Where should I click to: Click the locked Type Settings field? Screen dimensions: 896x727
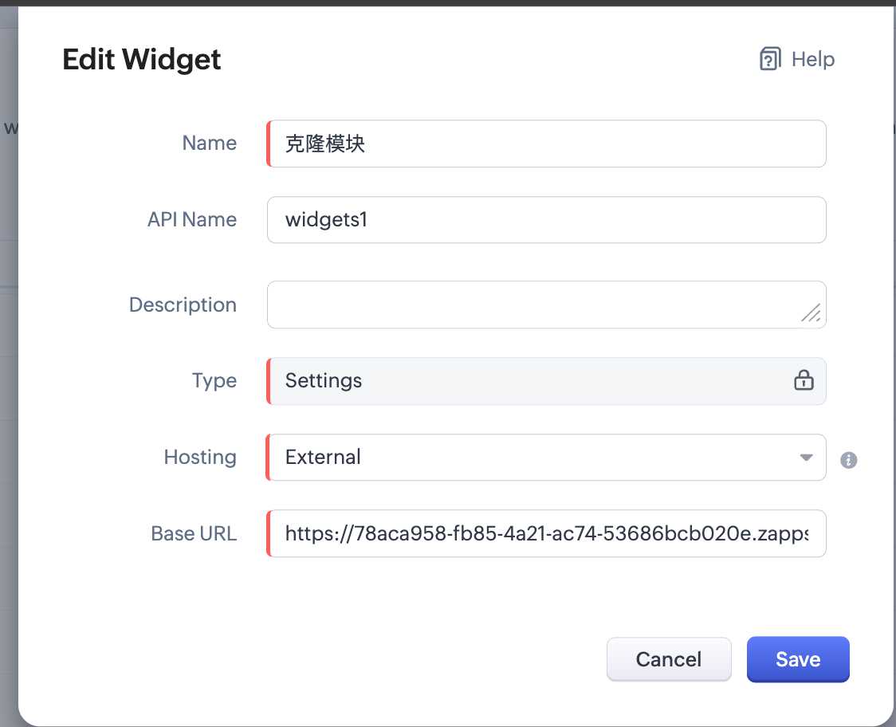pos(526,381)
